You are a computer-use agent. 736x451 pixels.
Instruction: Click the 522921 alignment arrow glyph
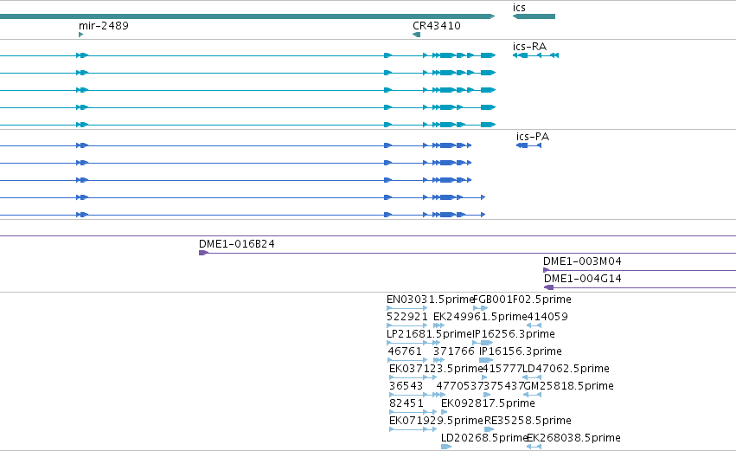tap(407, 325)
